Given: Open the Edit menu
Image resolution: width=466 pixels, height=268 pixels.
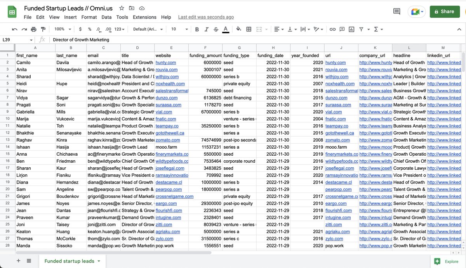Looking at the screenshot, I should 40,17.
